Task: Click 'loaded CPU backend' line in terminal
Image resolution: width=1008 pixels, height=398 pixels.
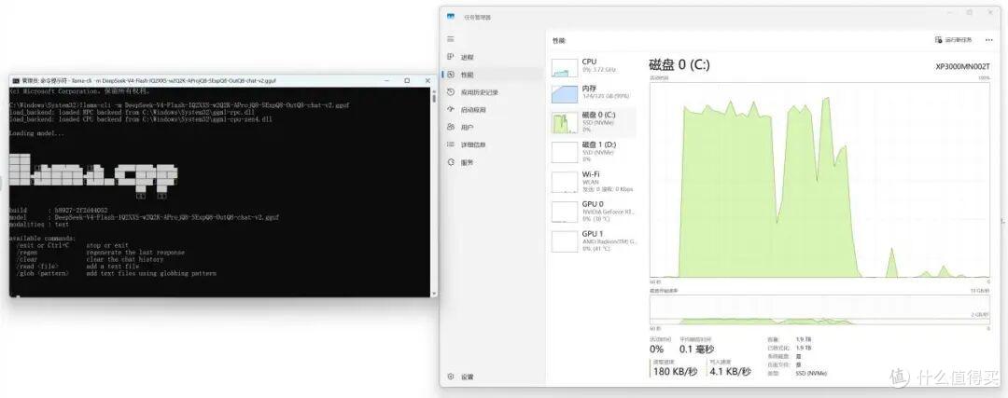Action: pos(141,119)
